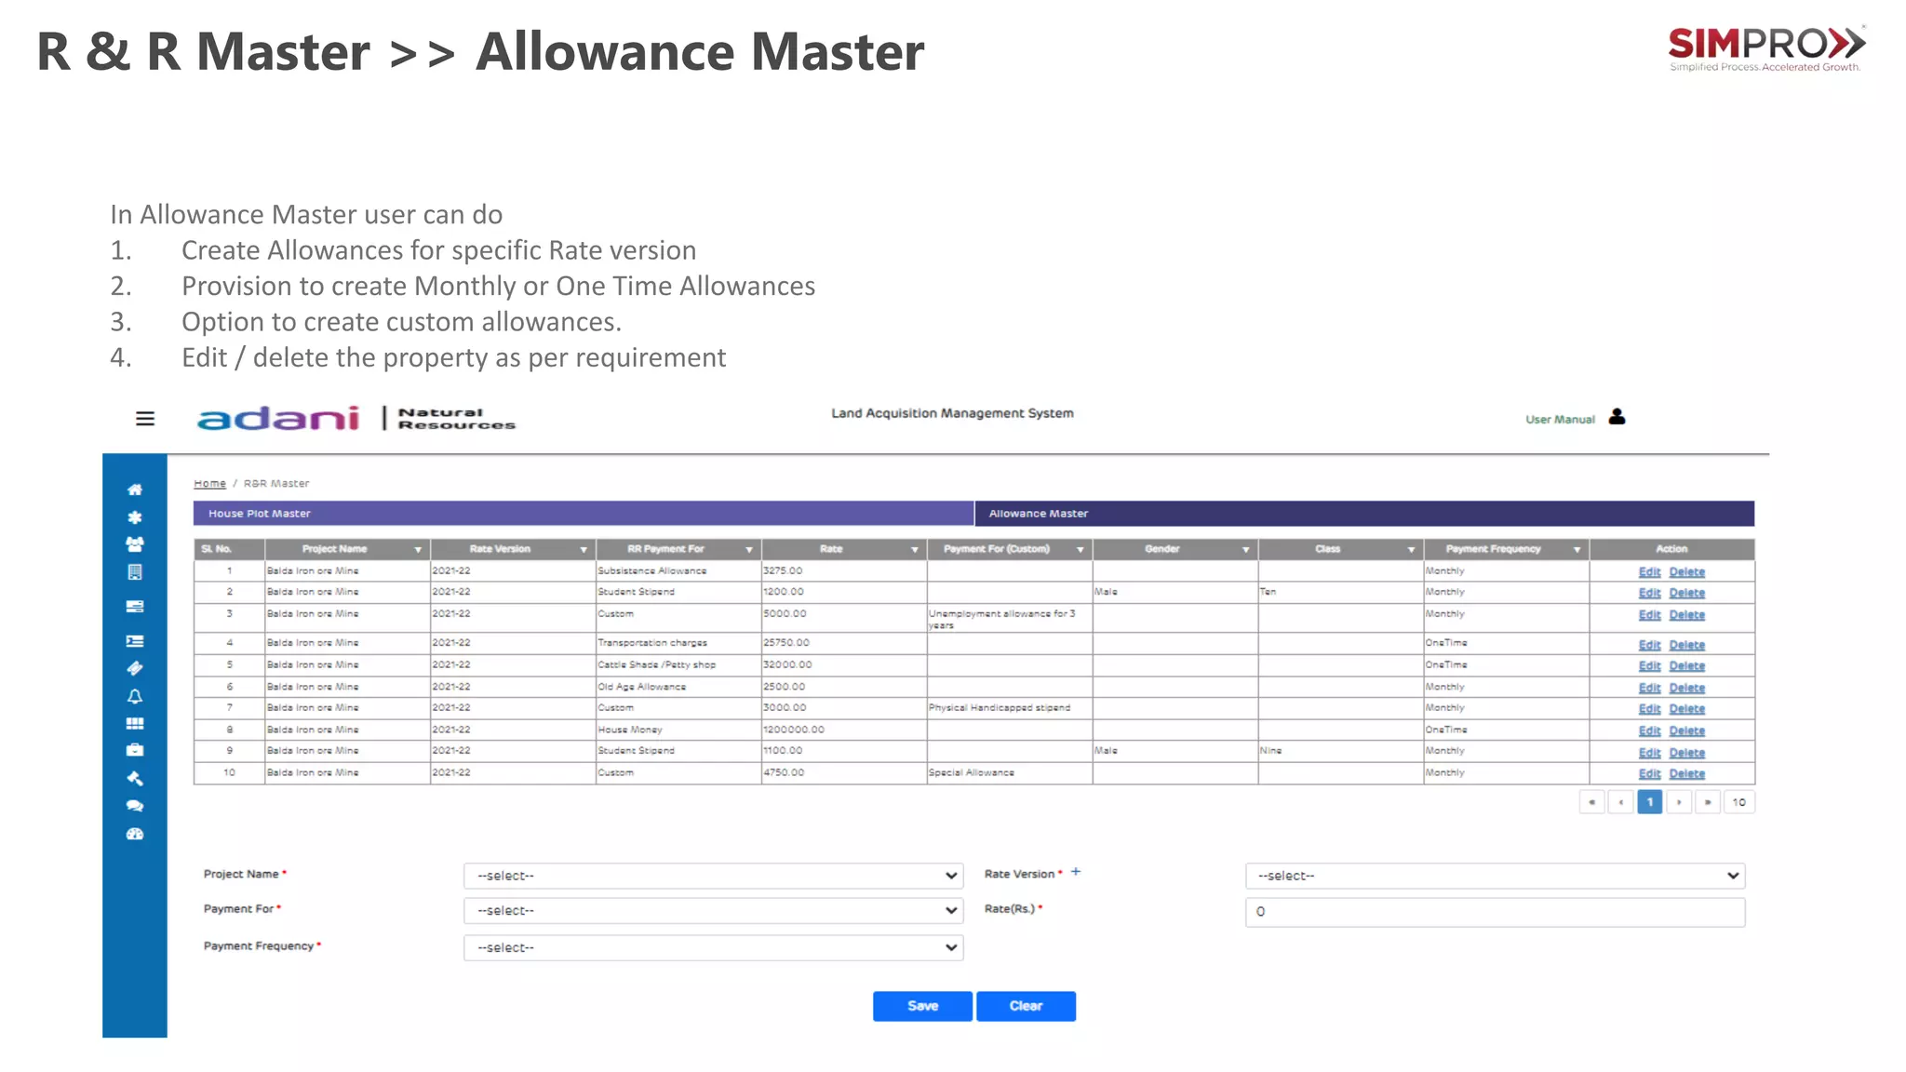Add new Rate Version plus icon
The height and width of the screenshot is (1072, 1906).
(1076, 872)
